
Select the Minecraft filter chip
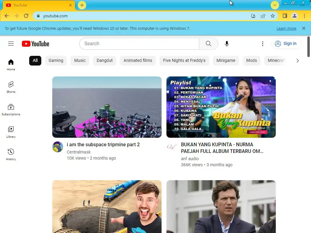pyautogui.click(x=276, y=61)
